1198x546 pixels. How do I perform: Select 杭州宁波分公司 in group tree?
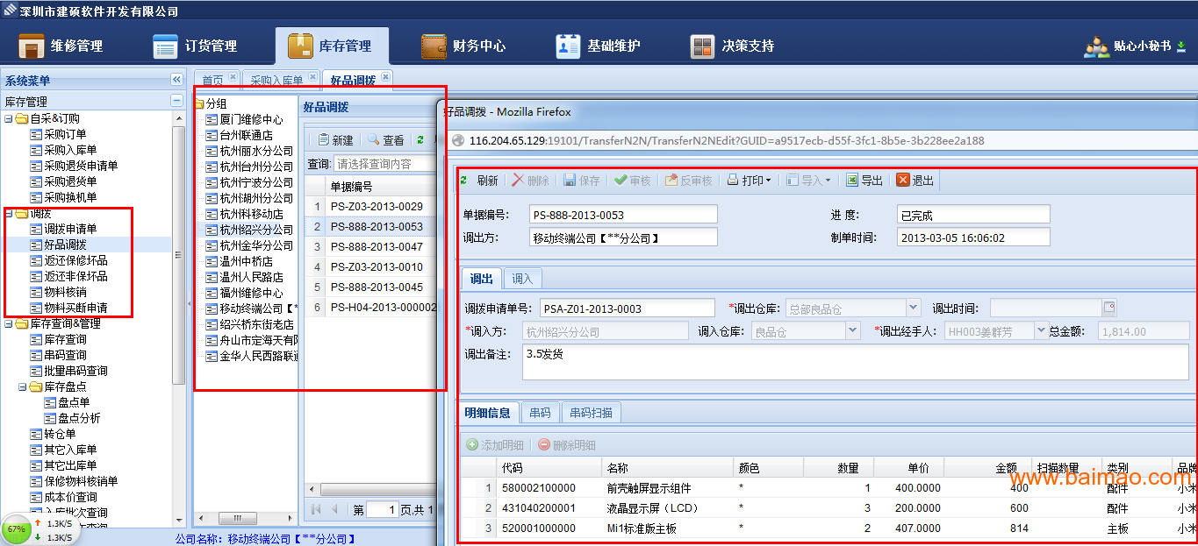click(x=255, y=182)
